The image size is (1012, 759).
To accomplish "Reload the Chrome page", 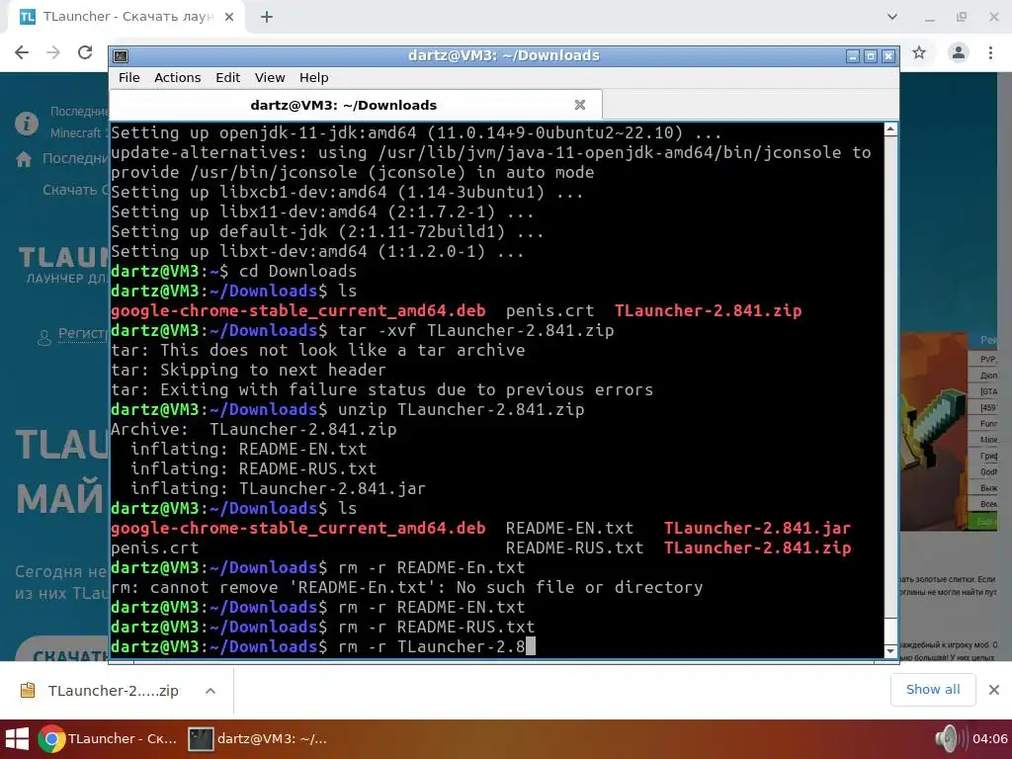I will tap(85, 52).
